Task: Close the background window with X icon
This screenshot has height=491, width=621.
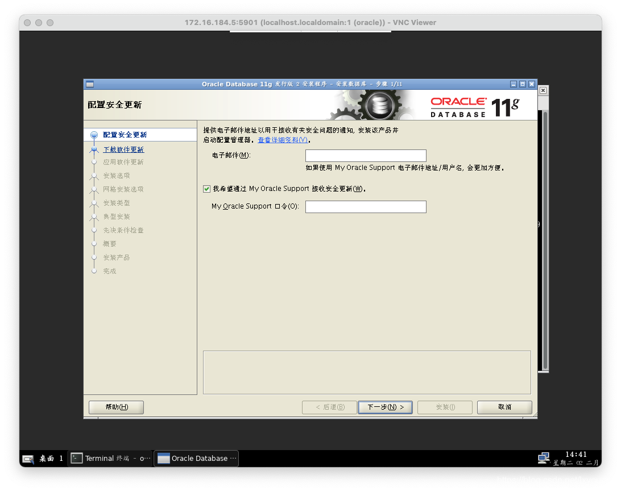Action: (543, 90)
